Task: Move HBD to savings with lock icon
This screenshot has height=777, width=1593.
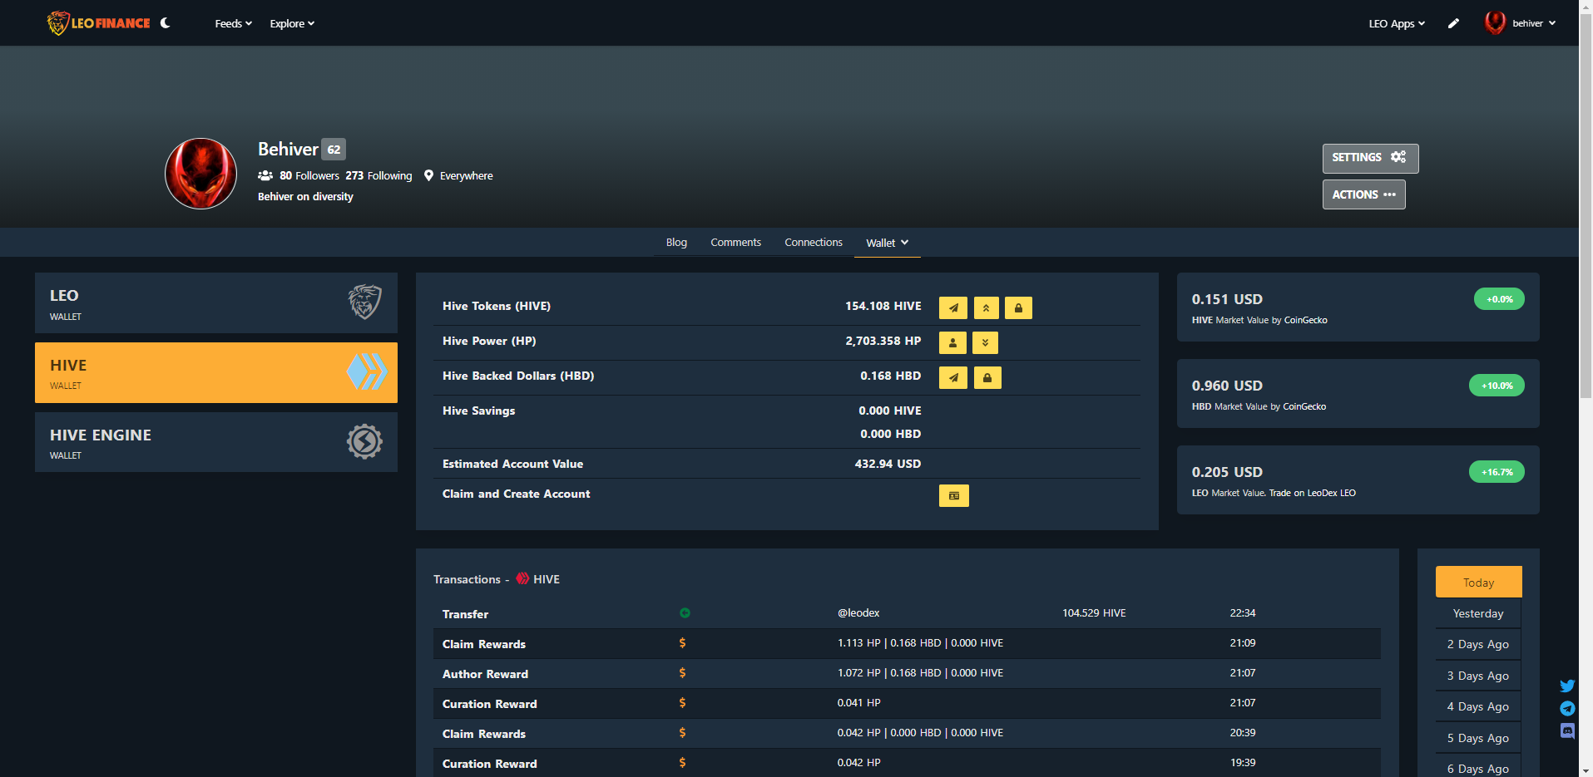Action: (x=987, y=377)
